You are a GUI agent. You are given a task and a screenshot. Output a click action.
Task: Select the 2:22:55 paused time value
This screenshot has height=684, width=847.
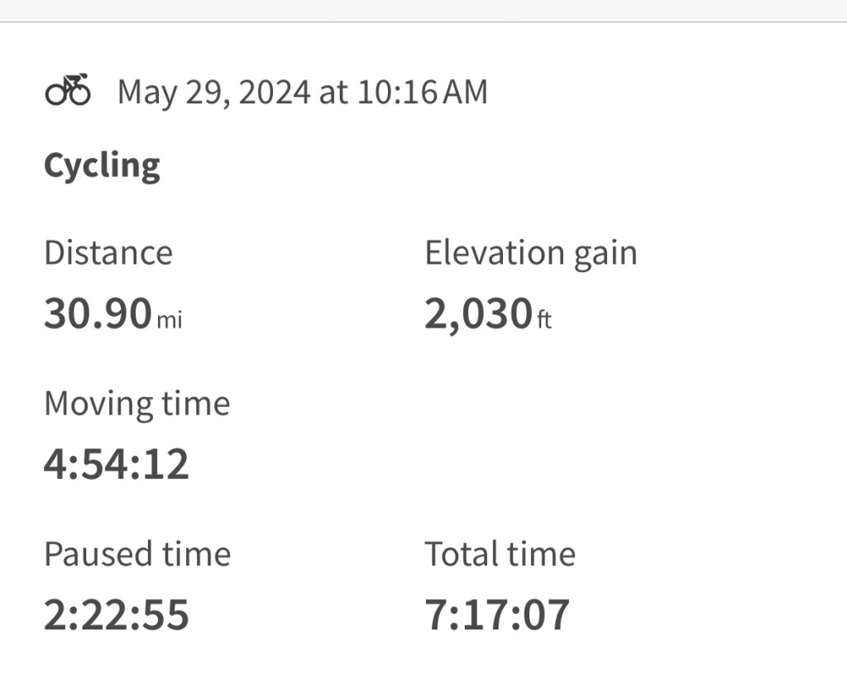(117, 615)
